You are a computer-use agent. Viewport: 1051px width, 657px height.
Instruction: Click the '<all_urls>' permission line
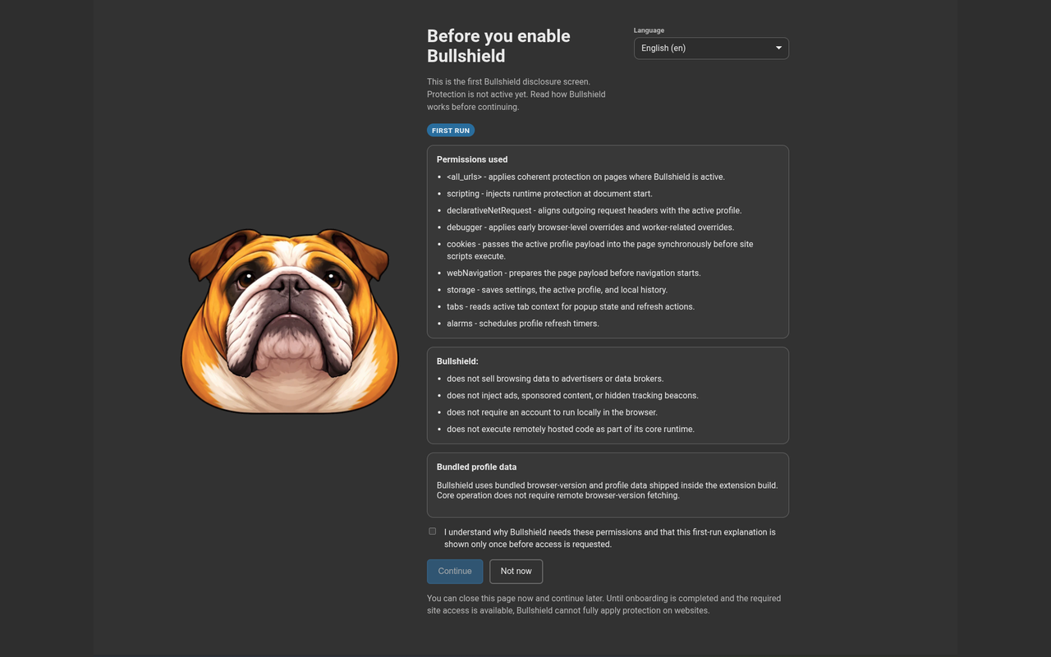tap(585, 177)
